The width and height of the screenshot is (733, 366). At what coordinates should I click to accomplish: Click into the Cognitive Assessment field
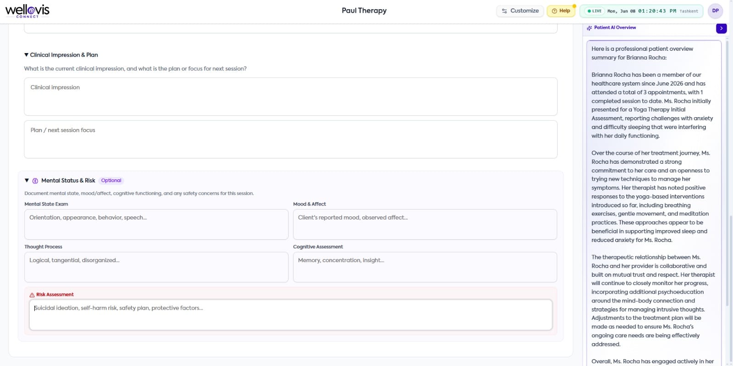click(x=425, y=267)
